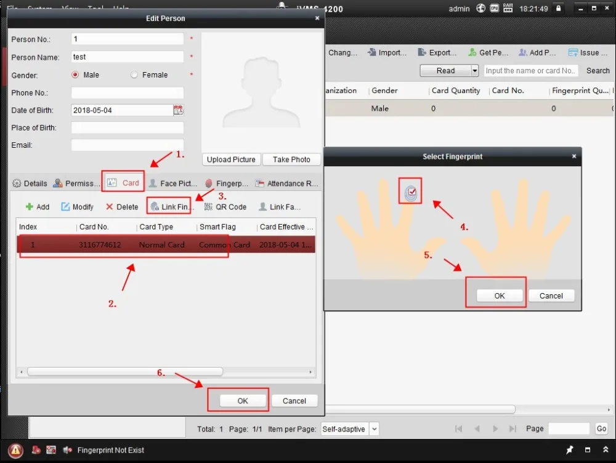Click Take Photo button
Viewport: 616px width, 463px height.
pos(291,159)
